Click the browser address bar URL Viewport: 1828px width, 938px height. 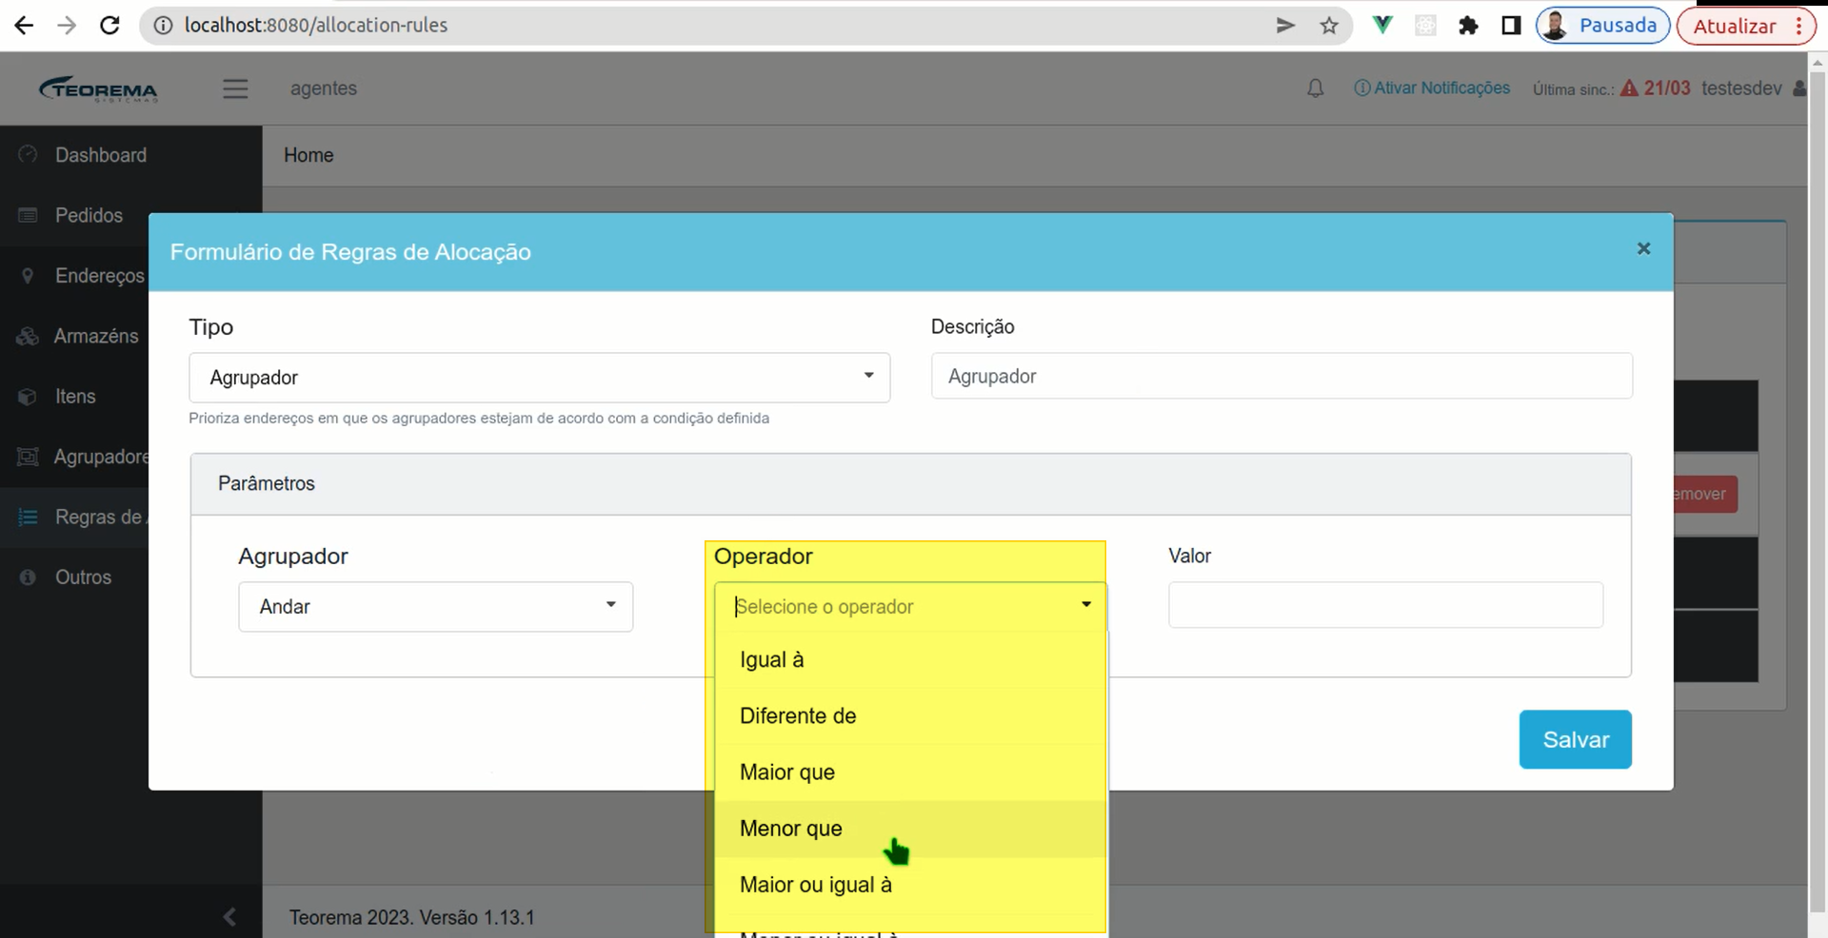[x=315, y=26]
